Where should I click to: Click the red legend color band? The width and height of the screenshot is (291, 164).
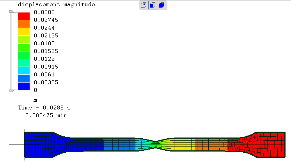tap(24, 16)
